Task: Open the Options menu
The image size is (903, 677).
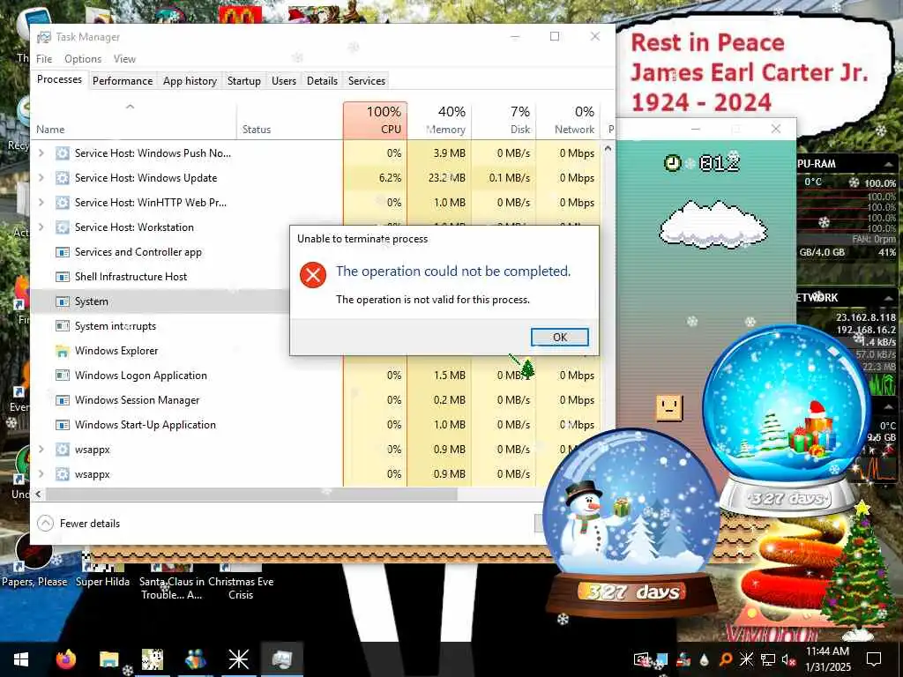Action: tap(83, 59)
